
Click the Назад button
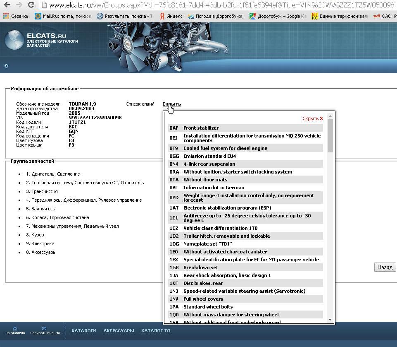[385, 267]
